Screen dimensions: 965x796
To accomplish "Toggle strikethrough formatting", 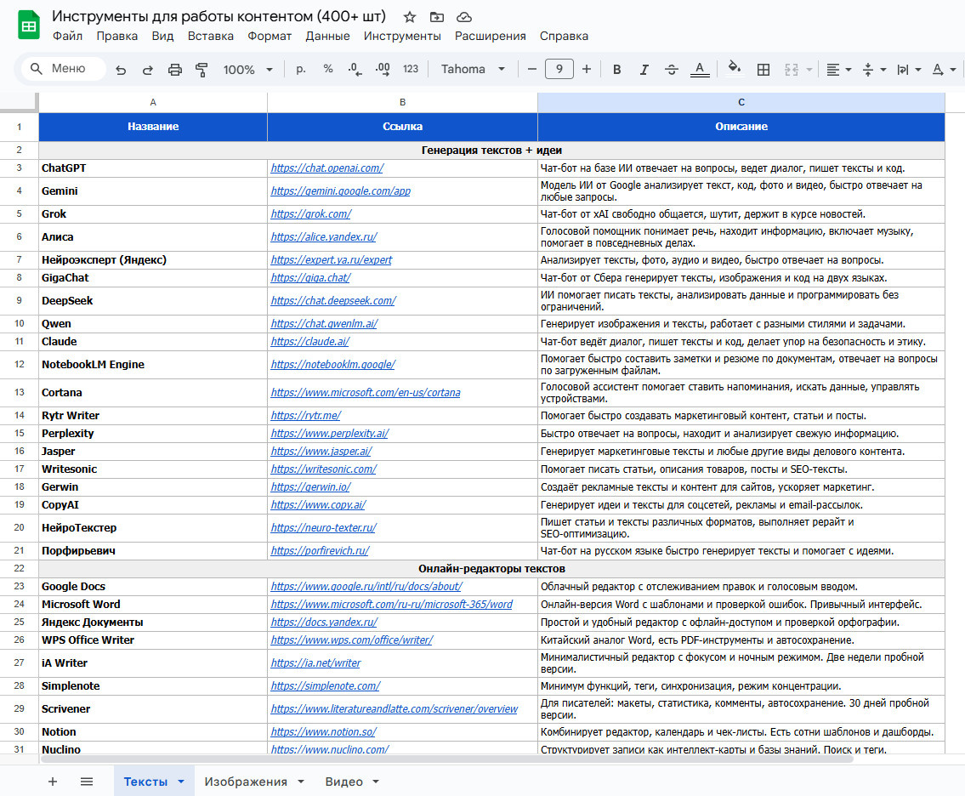I will 672,70.
